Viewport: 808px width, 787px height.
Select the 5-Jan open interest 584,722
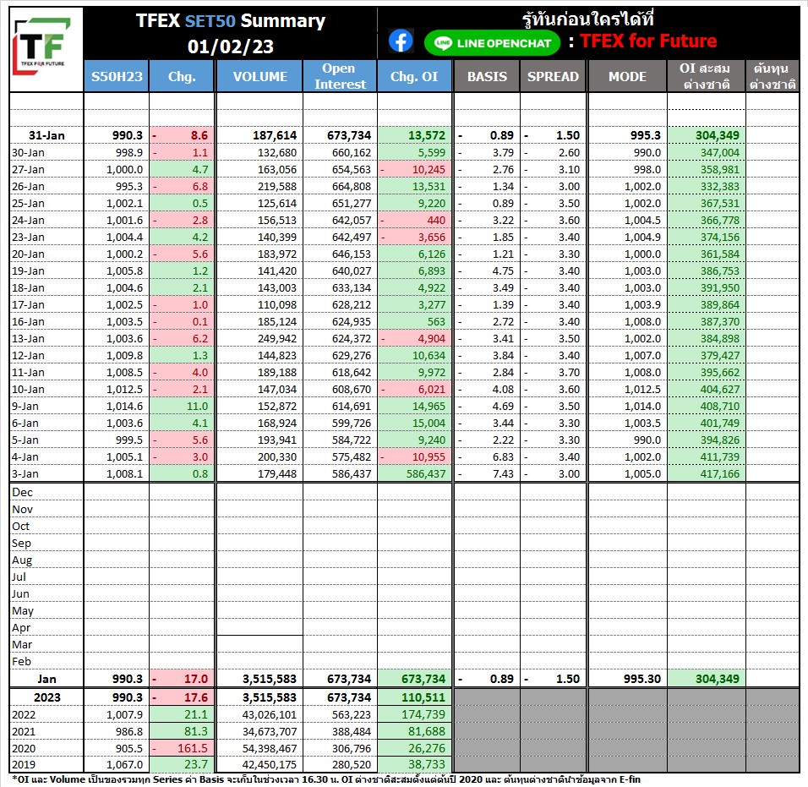pyautogui.click(x=352, y=440)
